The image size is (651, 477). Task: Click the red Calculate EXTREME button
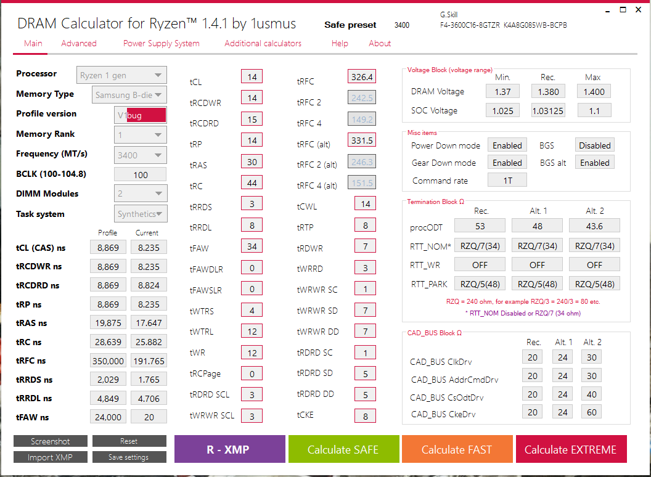click(x=571, y=449)
